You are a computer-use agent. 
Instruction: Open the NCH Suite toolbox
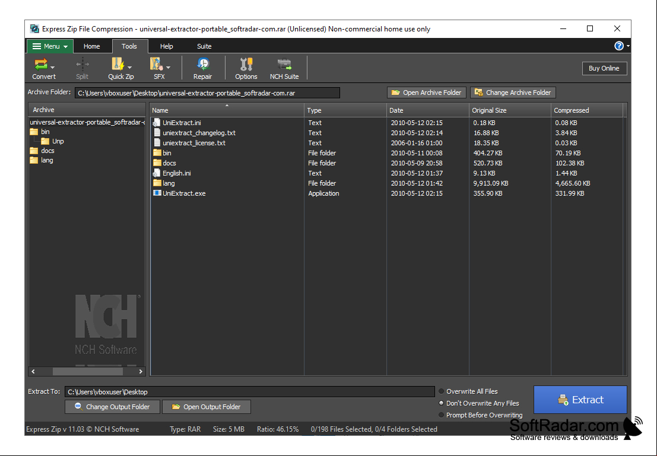[284, 68]
